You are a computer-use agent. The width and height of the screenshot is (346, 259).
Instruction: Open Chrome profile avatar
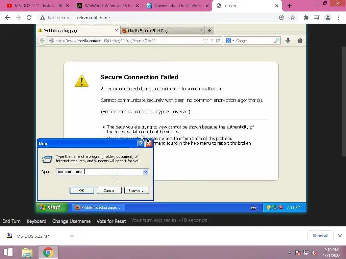tap(328, 18)
